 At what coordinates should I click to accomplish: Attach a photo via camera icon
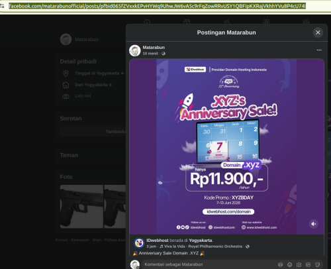299,264
